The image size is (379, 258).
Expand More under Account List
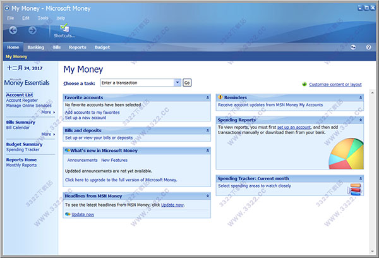(48, 113)
